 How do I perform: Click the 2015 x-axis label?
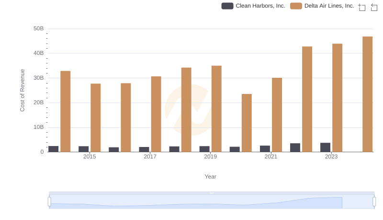(90, 157)
